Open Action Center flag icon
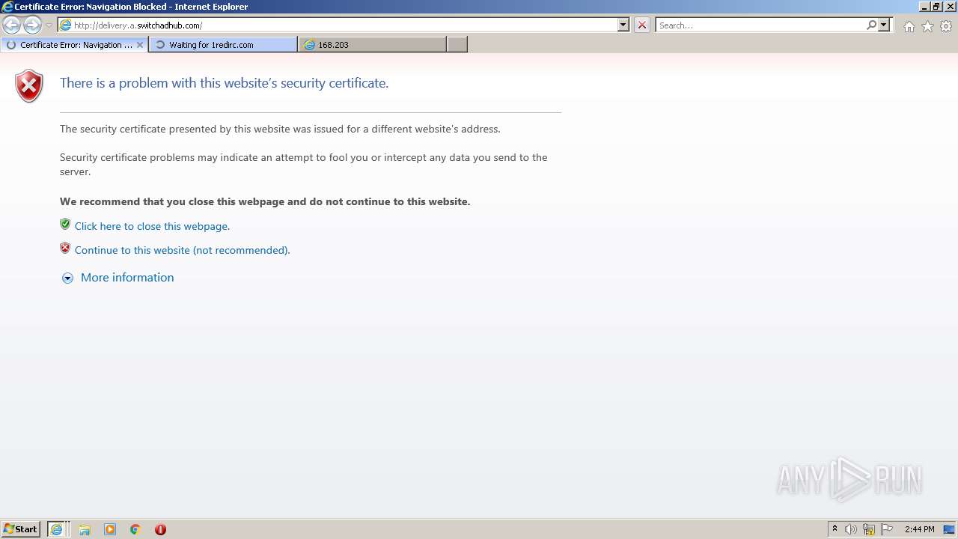 click(x=887, y=529)
